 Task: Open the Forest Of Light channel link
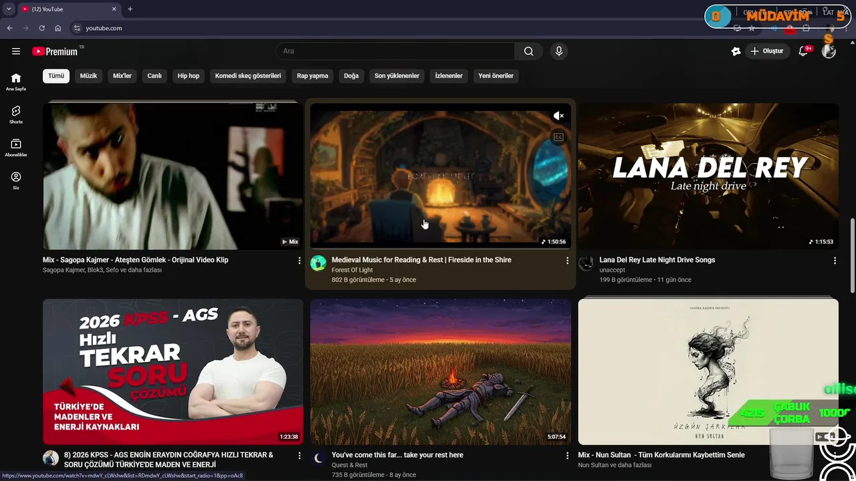coord(352,270)
